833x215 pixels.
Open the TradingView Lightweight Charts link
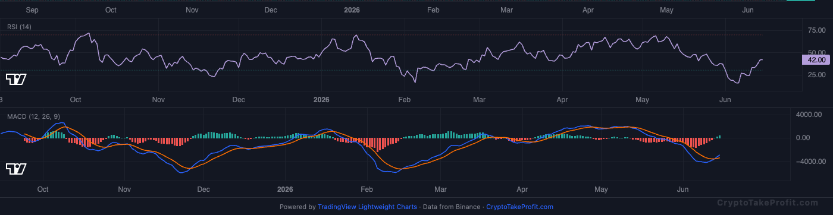tap(367, 207)
